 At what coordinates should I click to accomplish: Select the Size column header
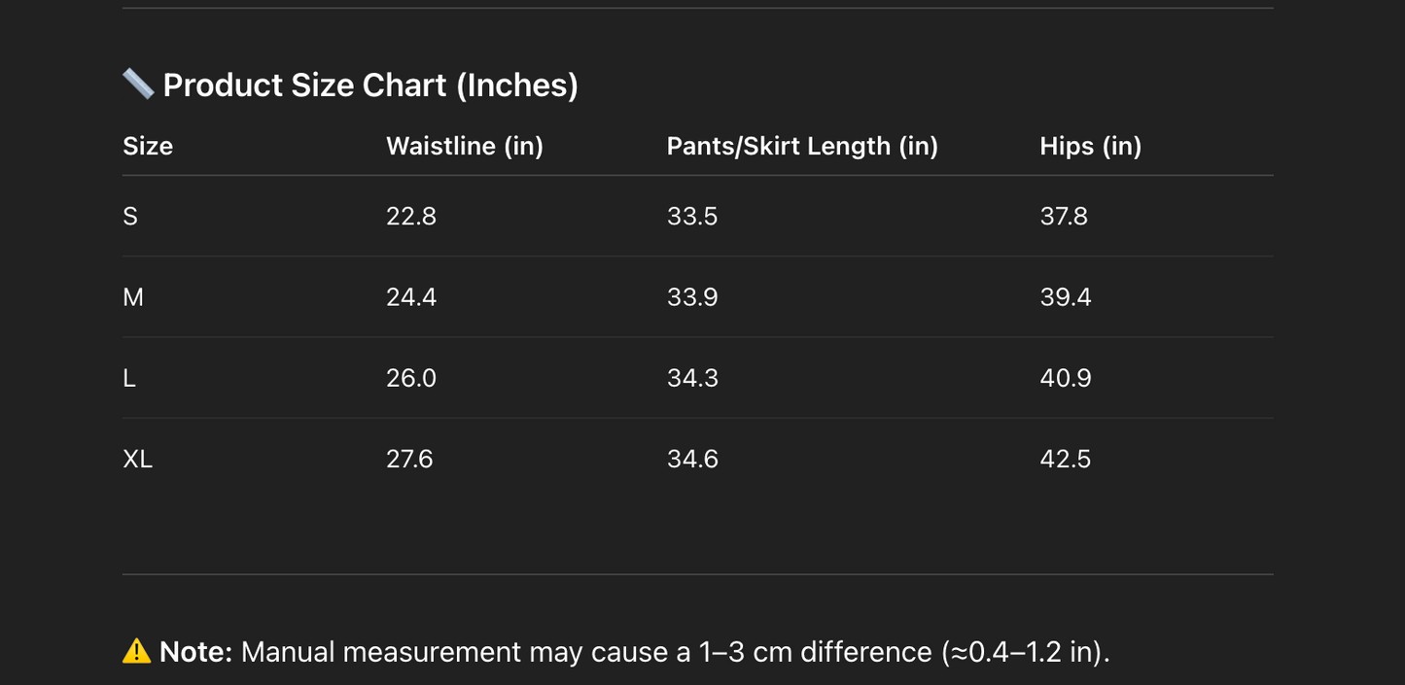coord(148,146)
